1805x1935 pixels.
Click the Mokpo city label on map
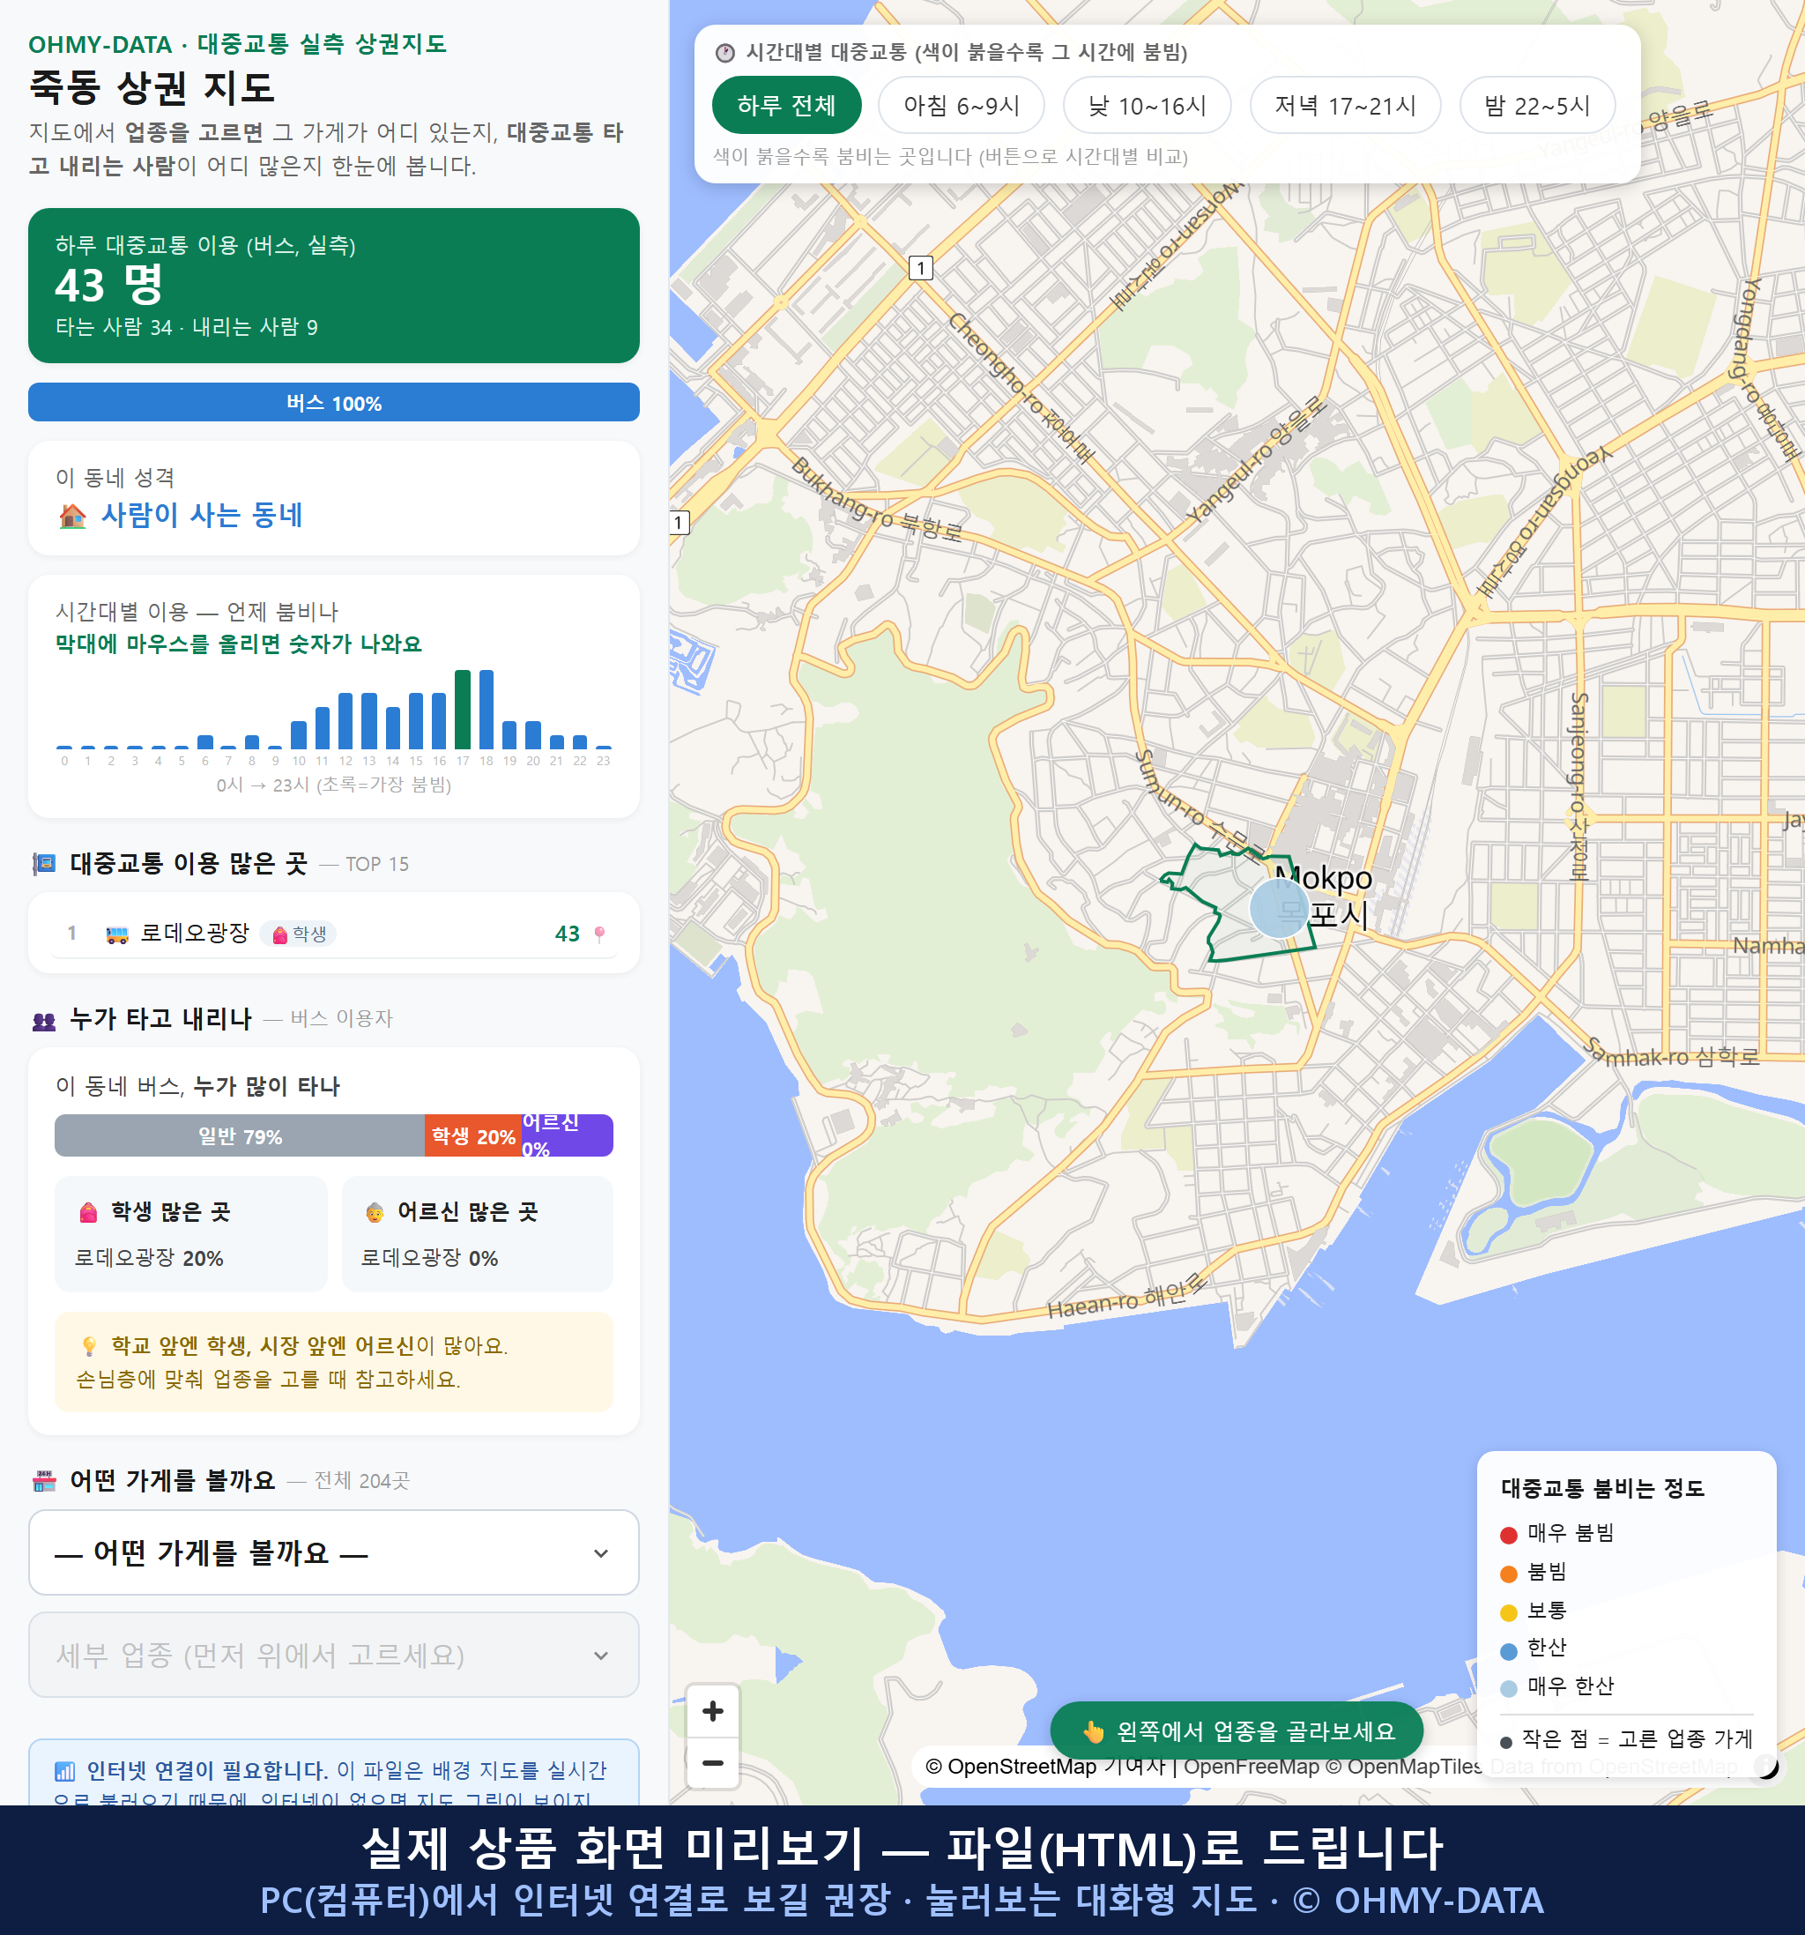coord(1322,896)
